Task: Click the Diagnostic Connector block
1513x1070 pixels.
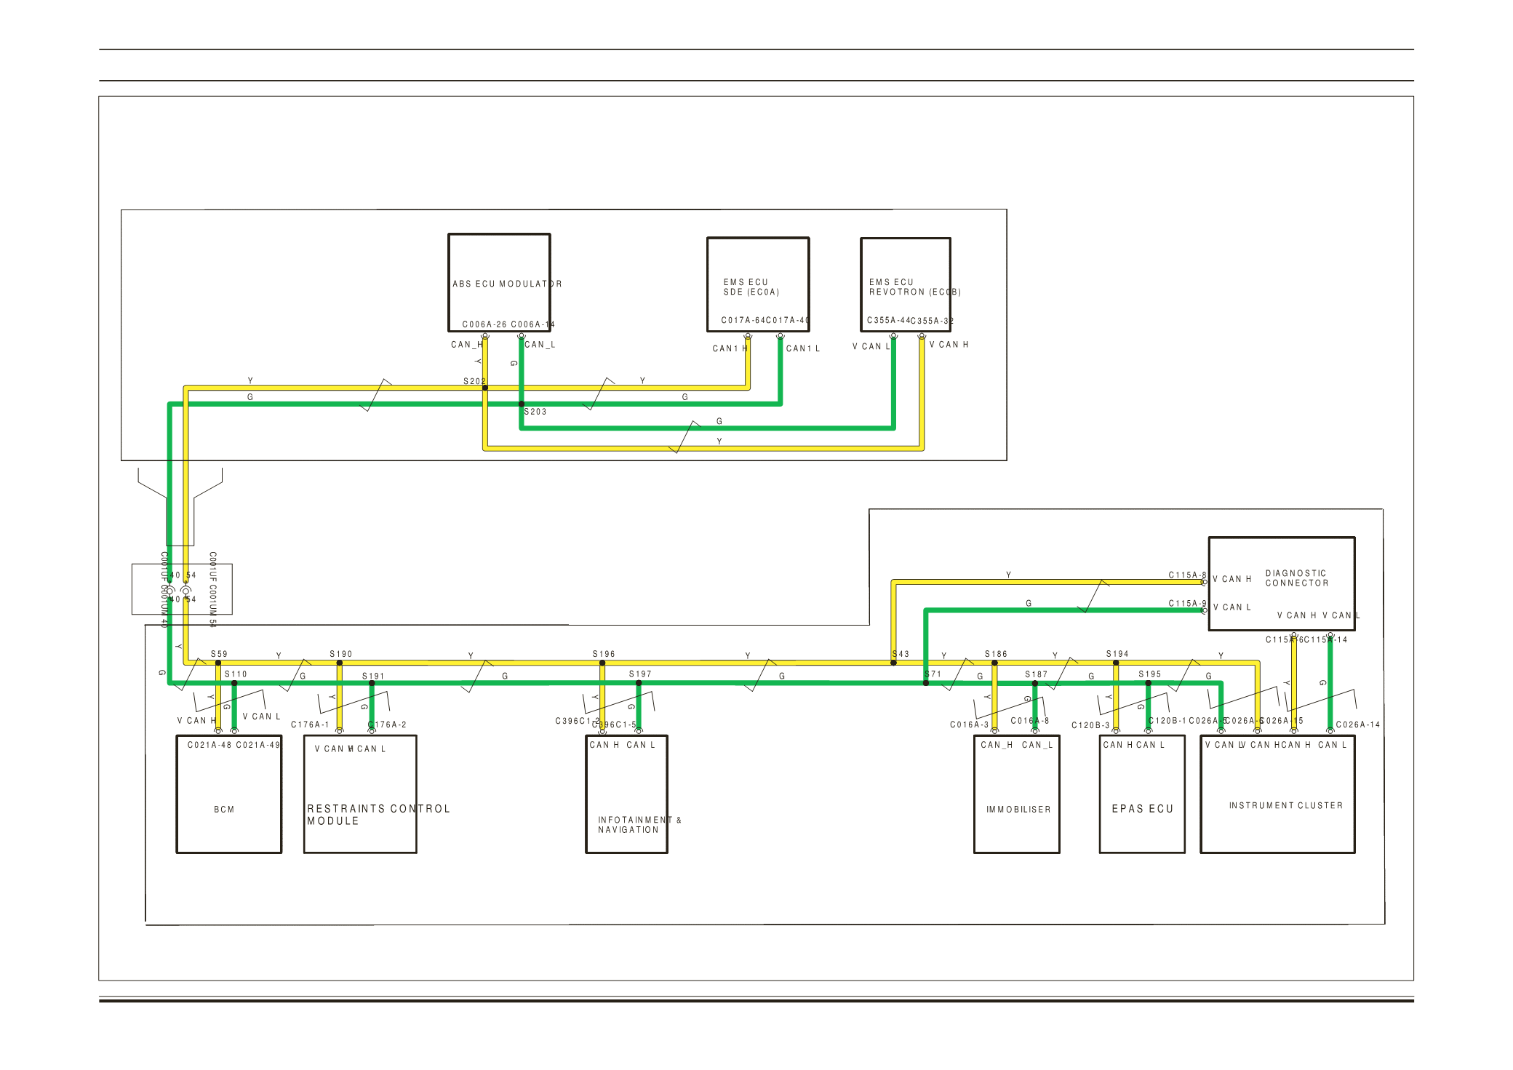Action: coord(1281,583)
